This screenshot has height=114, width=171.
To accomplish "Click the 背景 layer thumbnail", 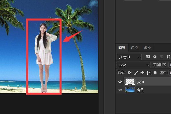I will [x=130, y=90].
